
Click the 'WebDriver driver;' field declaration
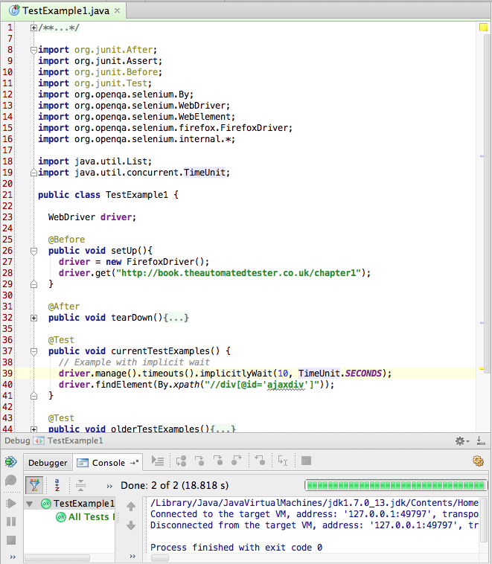click(92, 217)
